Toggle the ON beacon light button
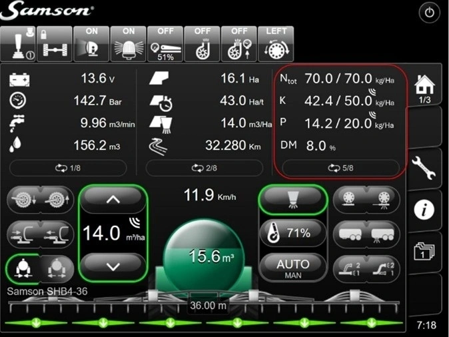This screenshot has width=449, height=337. (129, 45)
